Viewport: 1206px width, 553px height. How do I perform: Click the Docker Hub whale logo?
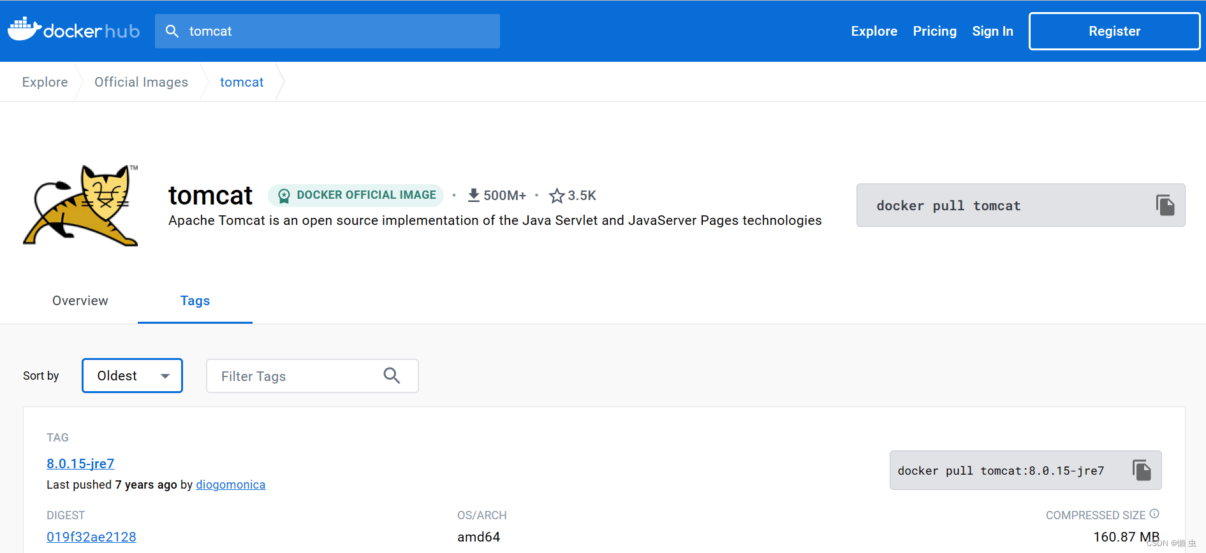pyautogui.click(x=24, y=29)
